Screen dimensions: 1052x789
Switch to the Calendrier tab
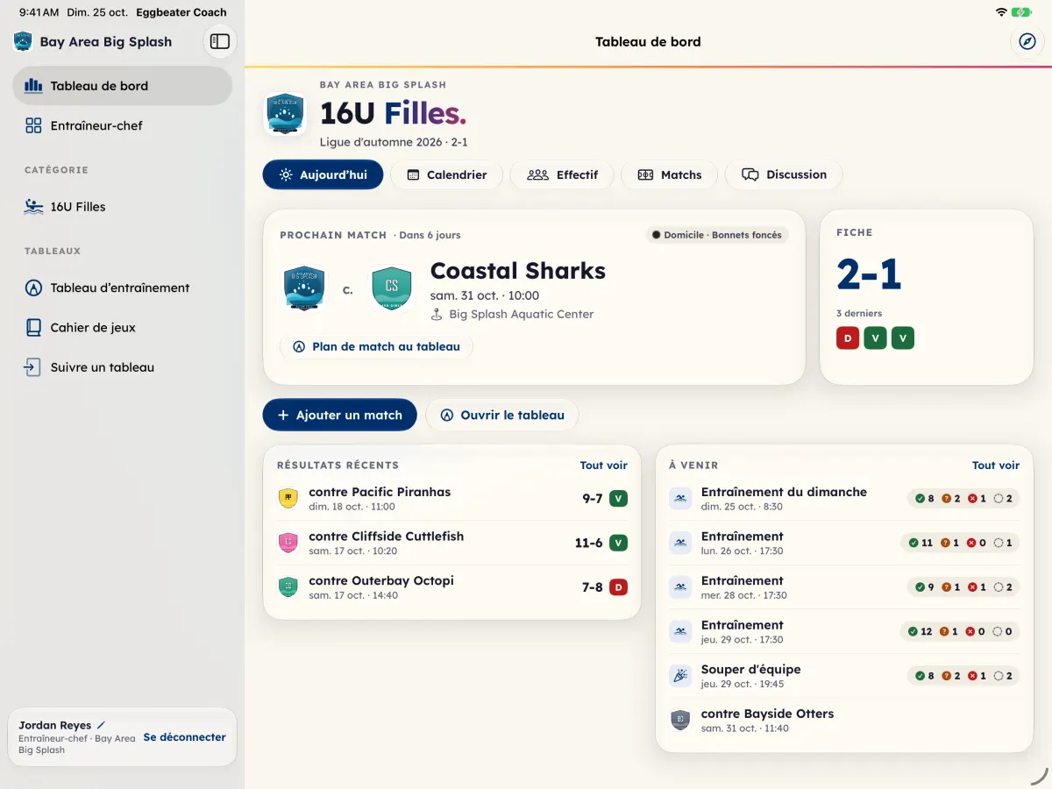click(x=446, y=174)
